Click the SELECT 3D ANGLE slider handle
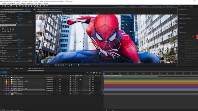The image size is (198, 111). click(x=17, y=23)
